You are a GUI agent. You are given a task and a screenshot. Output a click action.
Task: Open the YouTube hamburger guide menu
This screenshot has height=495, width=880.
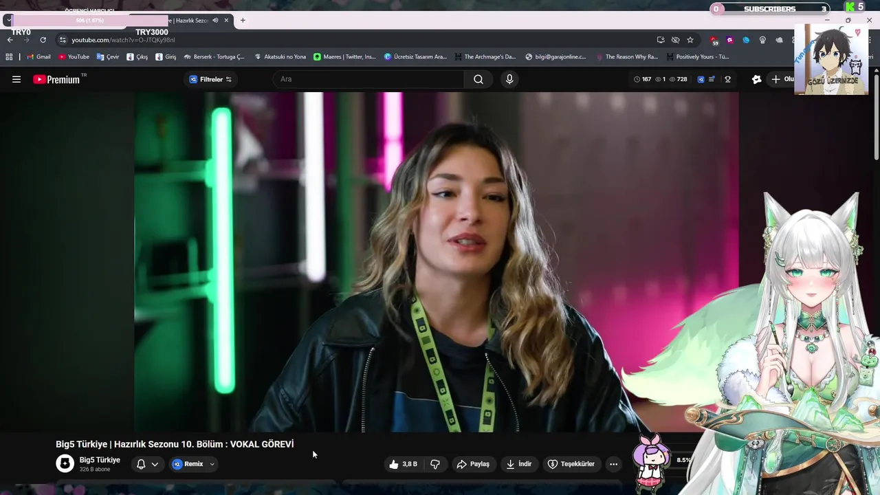coord(16,79)
